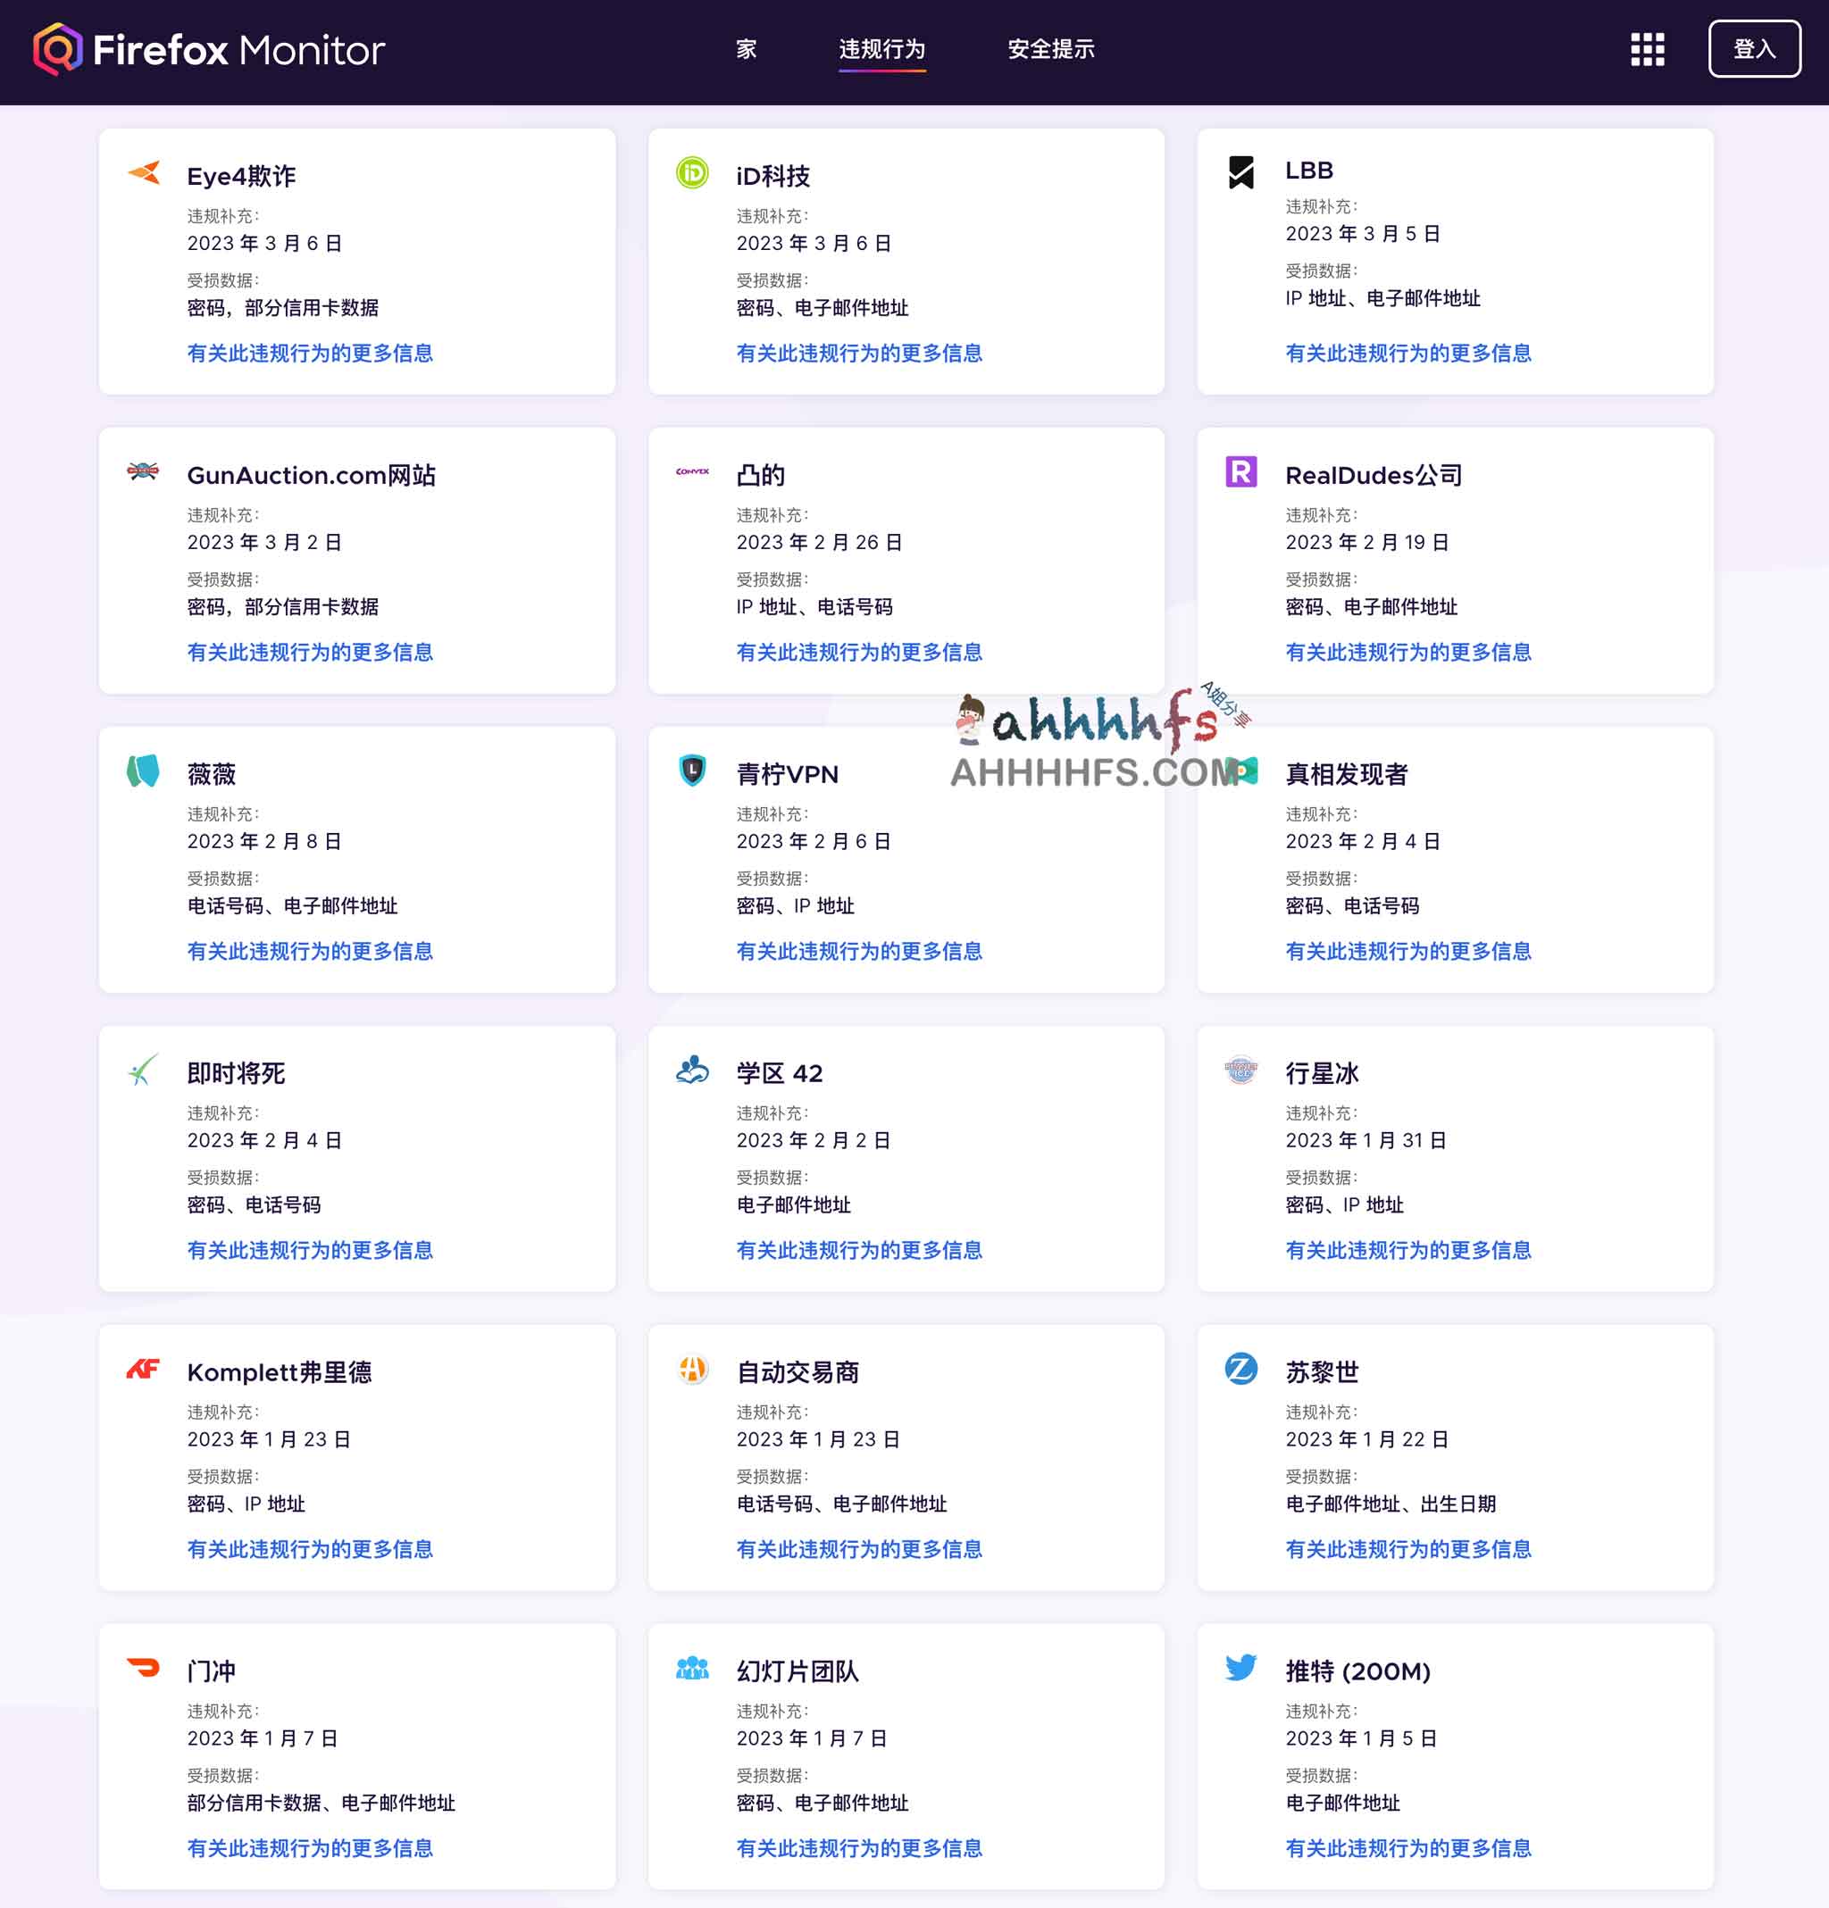Select the 违规行为 tab in navigation
Viewport: 1829px width, 1908px height.
tap(881, 49)
